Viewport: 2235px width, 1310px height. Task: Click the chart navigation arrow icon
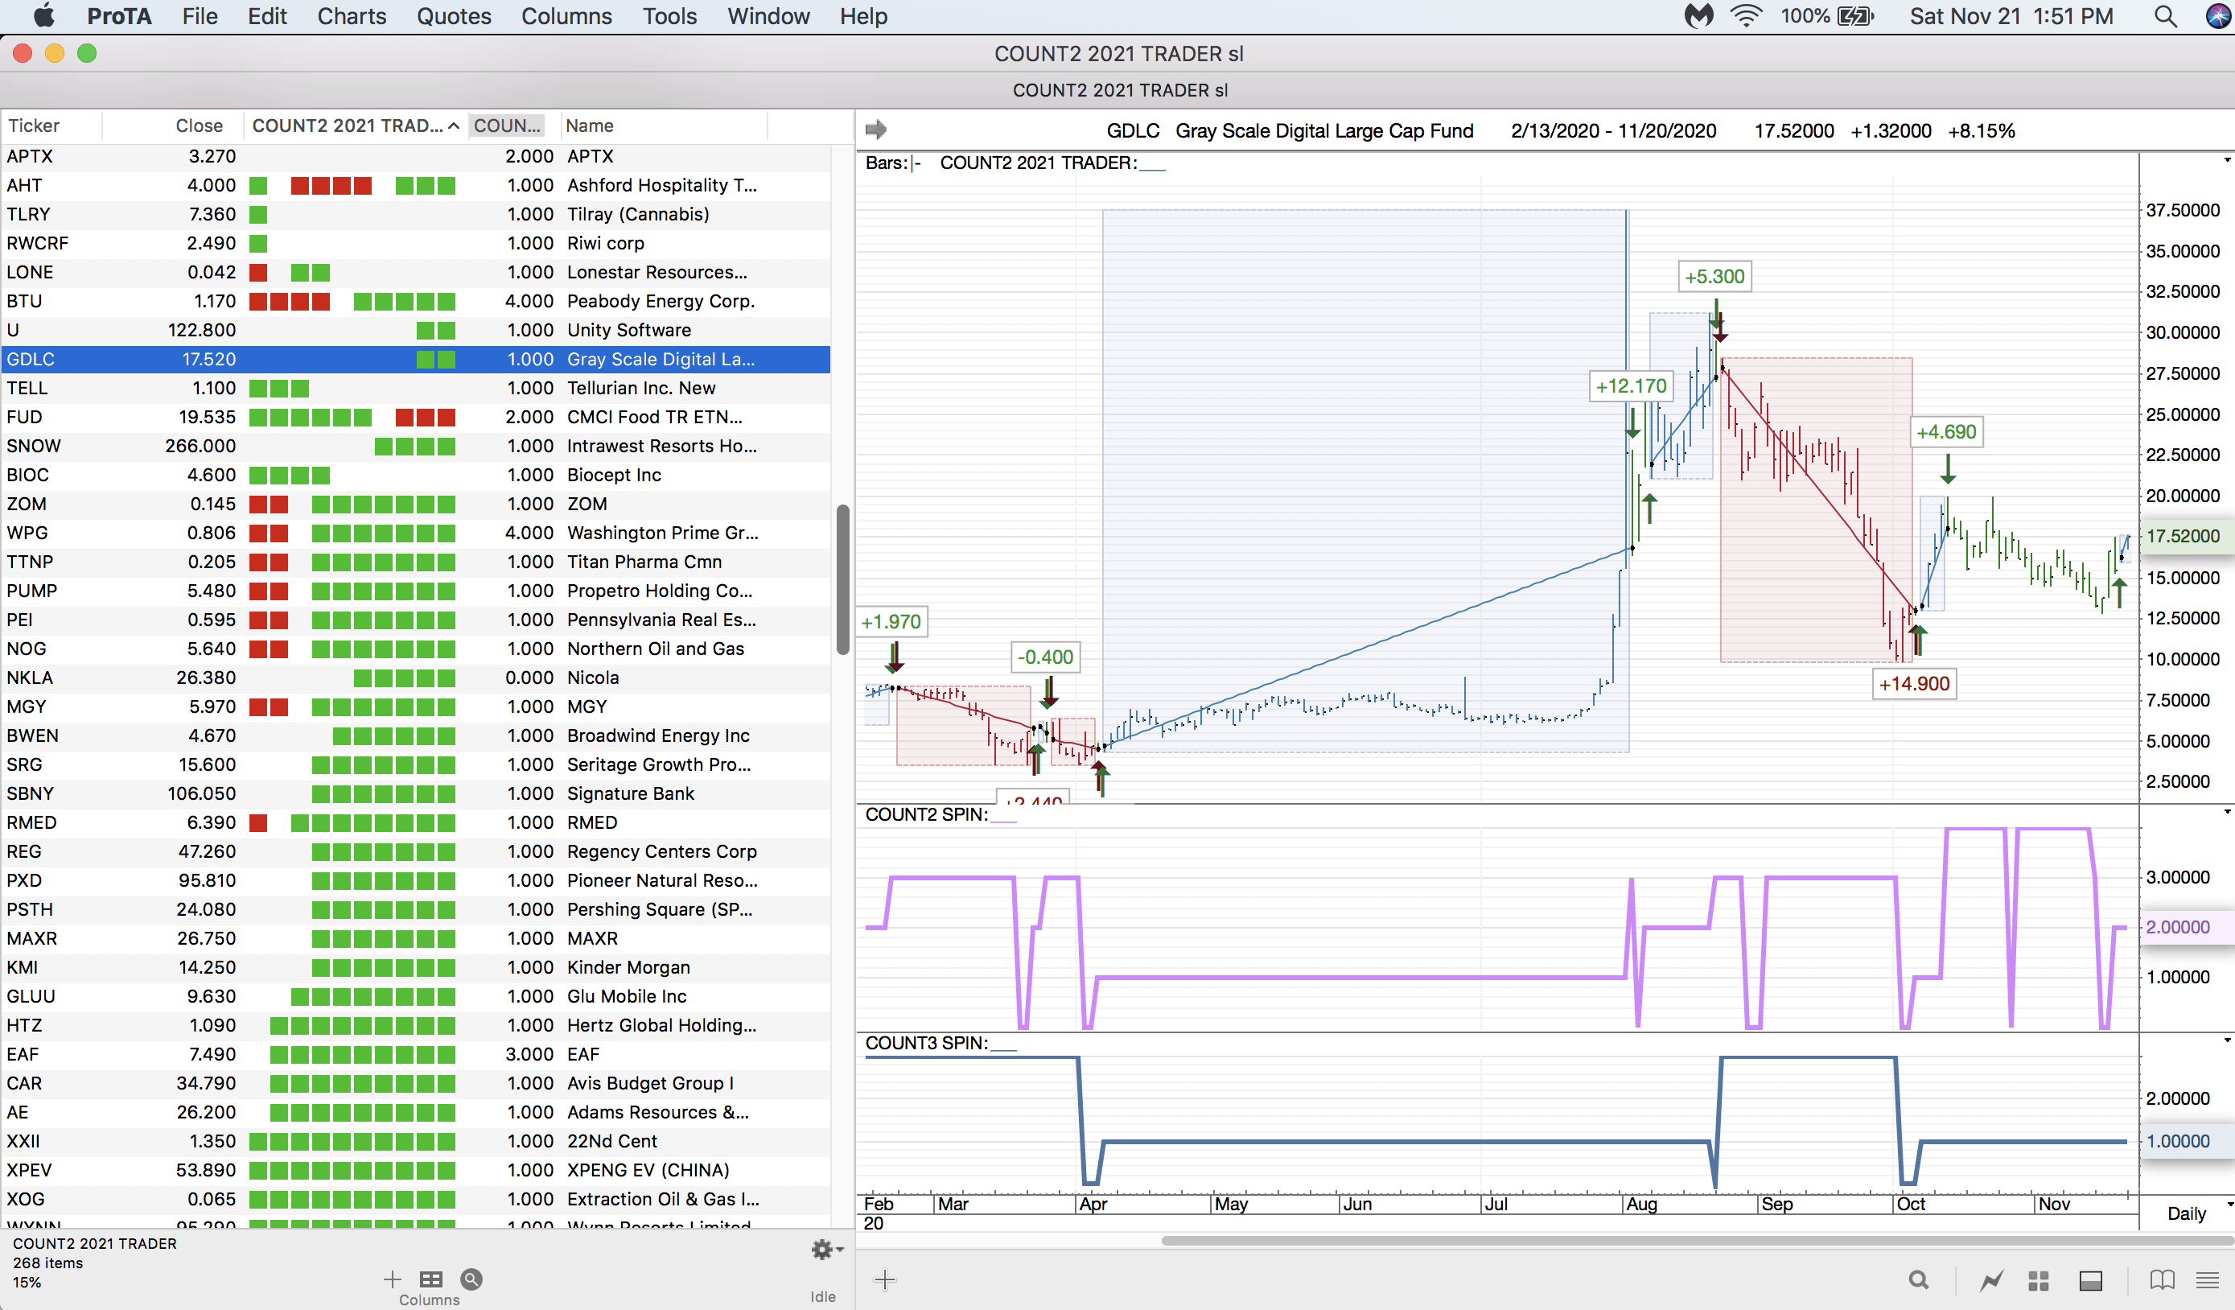point(876,130)
